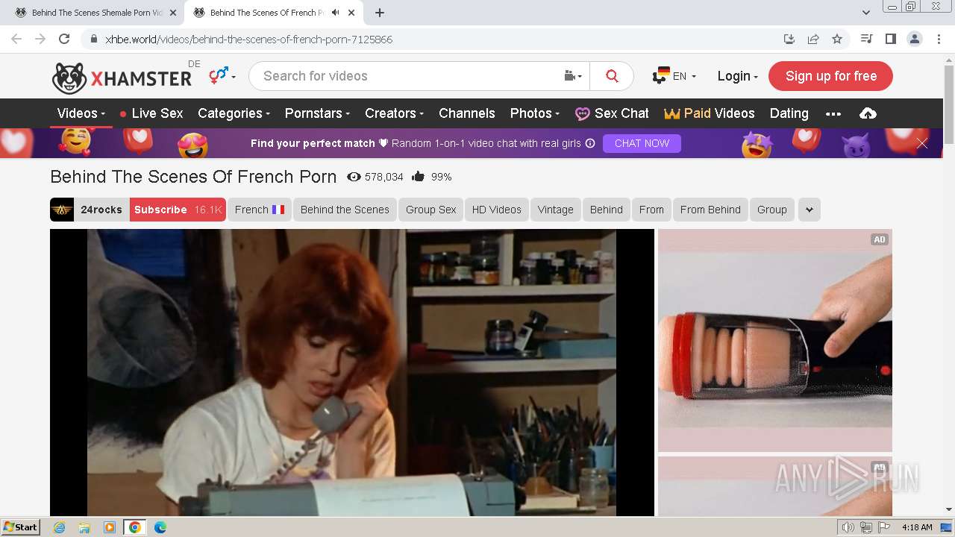Image resolution: width=955 pixels, height=537 pixels.
Task: Close the second browser tab
Action: pyautogui.click(x=351, y=13)
